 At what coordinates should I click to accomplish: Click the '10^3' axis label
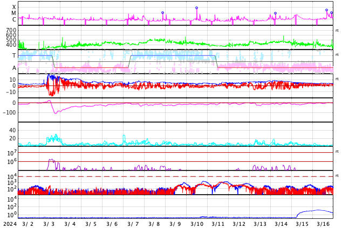click(x=12, y=183)
